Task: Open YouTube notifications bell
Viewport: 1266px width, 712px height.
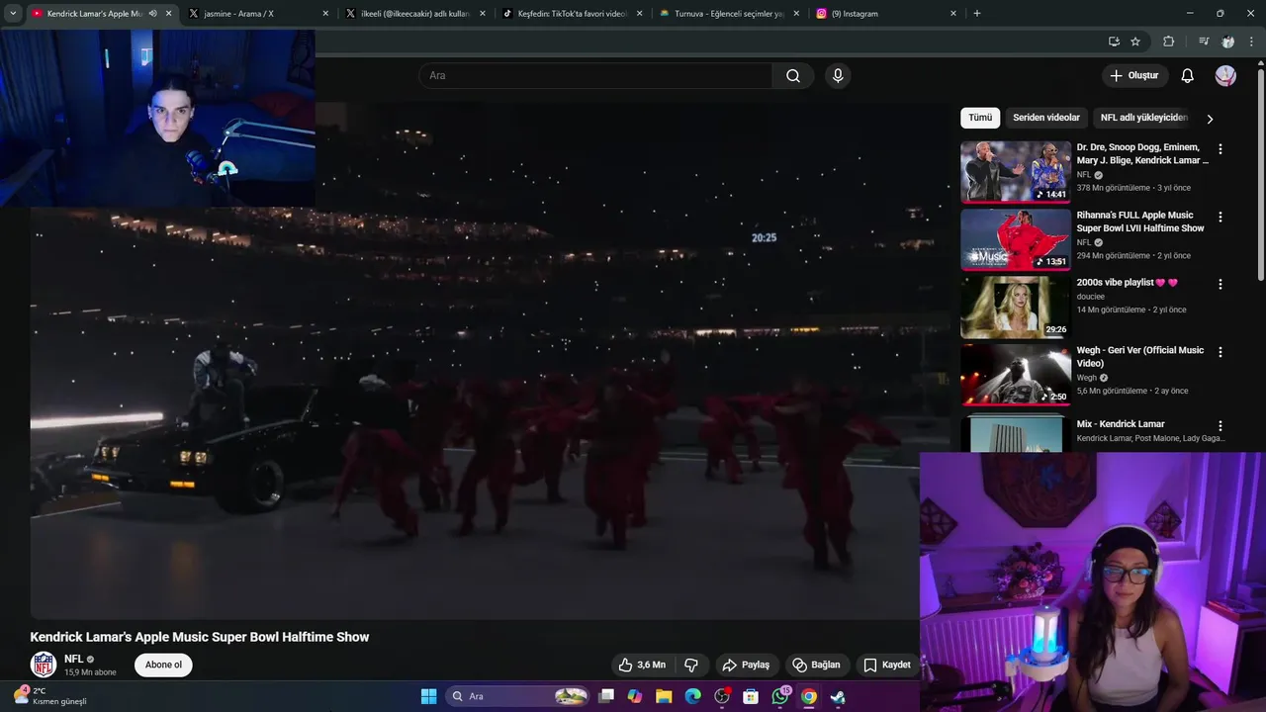Action: [1188, 76]
